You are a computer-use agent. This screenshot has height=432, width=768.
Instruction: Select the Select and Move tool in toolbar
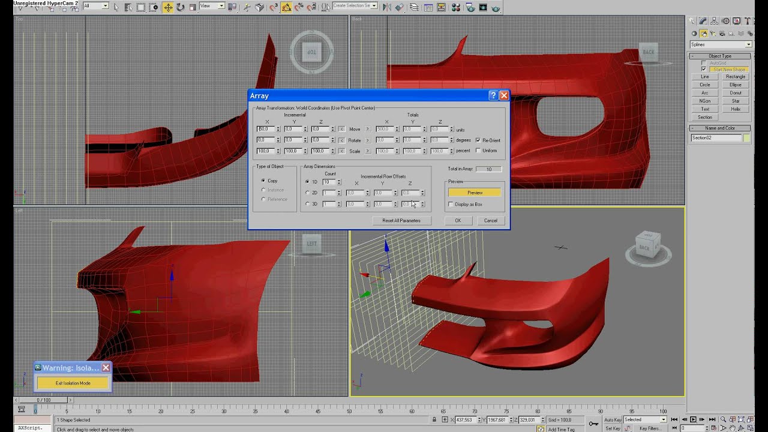click(168, 7)
